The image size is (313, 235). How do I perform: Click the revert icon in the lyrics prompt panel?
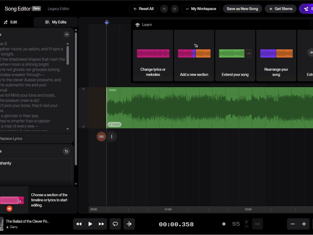tap(66, 151)
